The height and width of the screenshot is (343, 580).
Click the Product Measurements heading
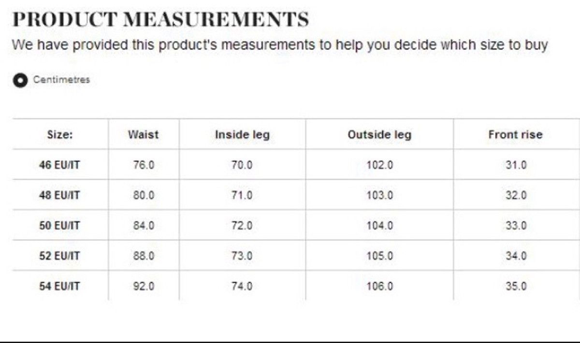[160, 19]
